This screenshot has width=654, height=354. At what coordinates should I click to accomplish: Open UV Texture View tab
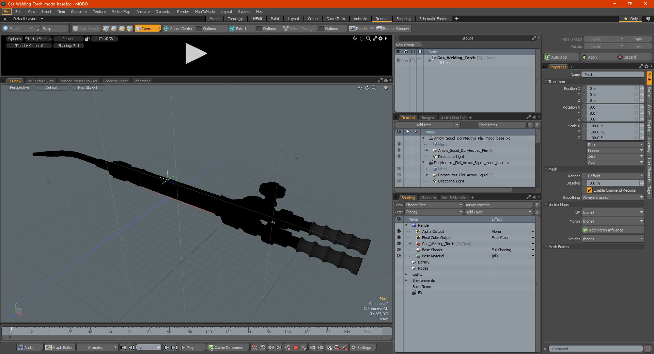pyautogui.click(x=41, y=81)
